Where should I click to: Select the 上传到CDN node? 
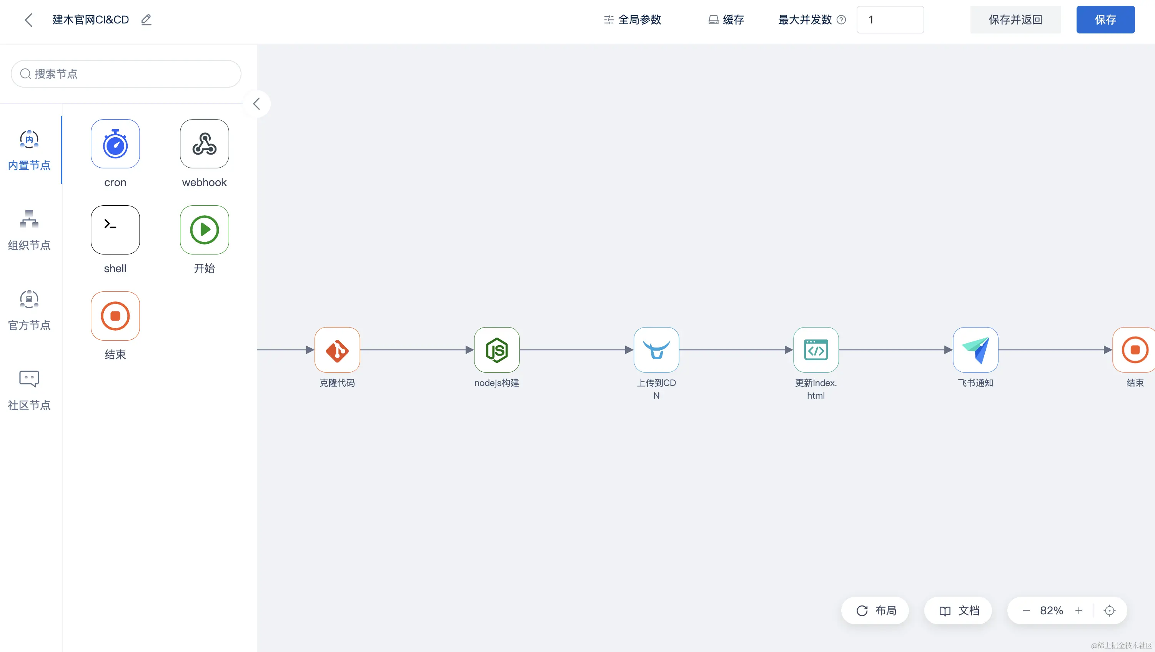(656, 350)
